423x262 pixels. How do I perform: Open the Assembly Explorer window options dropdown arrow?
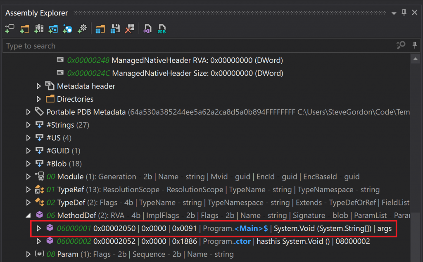(394, 13)
